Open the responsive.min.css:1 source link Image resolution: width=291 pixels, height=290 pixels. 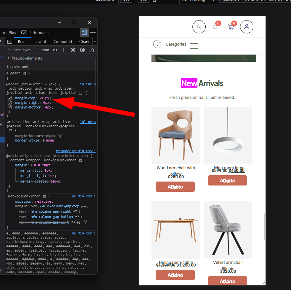pyautogui.click(x=76, y=151)
